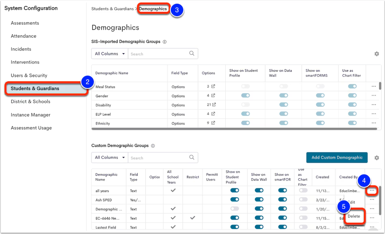The width and height of the screenshot is (385, 234).
Task: Toggle Ash SPED Show on Data Wall
Action: (x=259, y=199)
